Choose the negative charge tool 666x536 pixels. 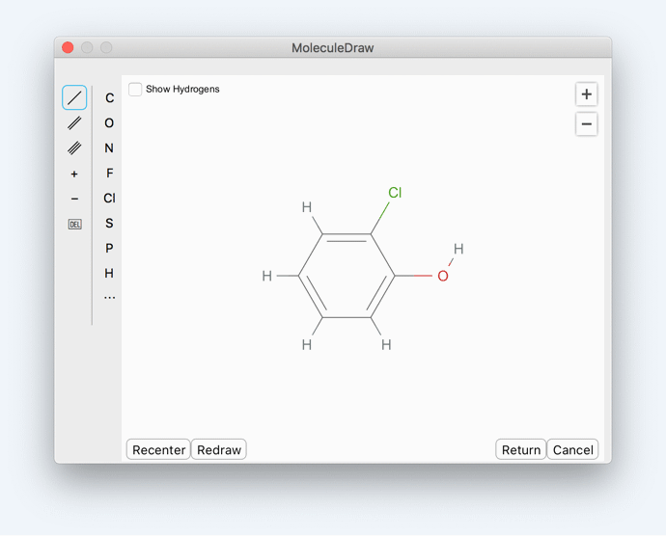point(74,200)
